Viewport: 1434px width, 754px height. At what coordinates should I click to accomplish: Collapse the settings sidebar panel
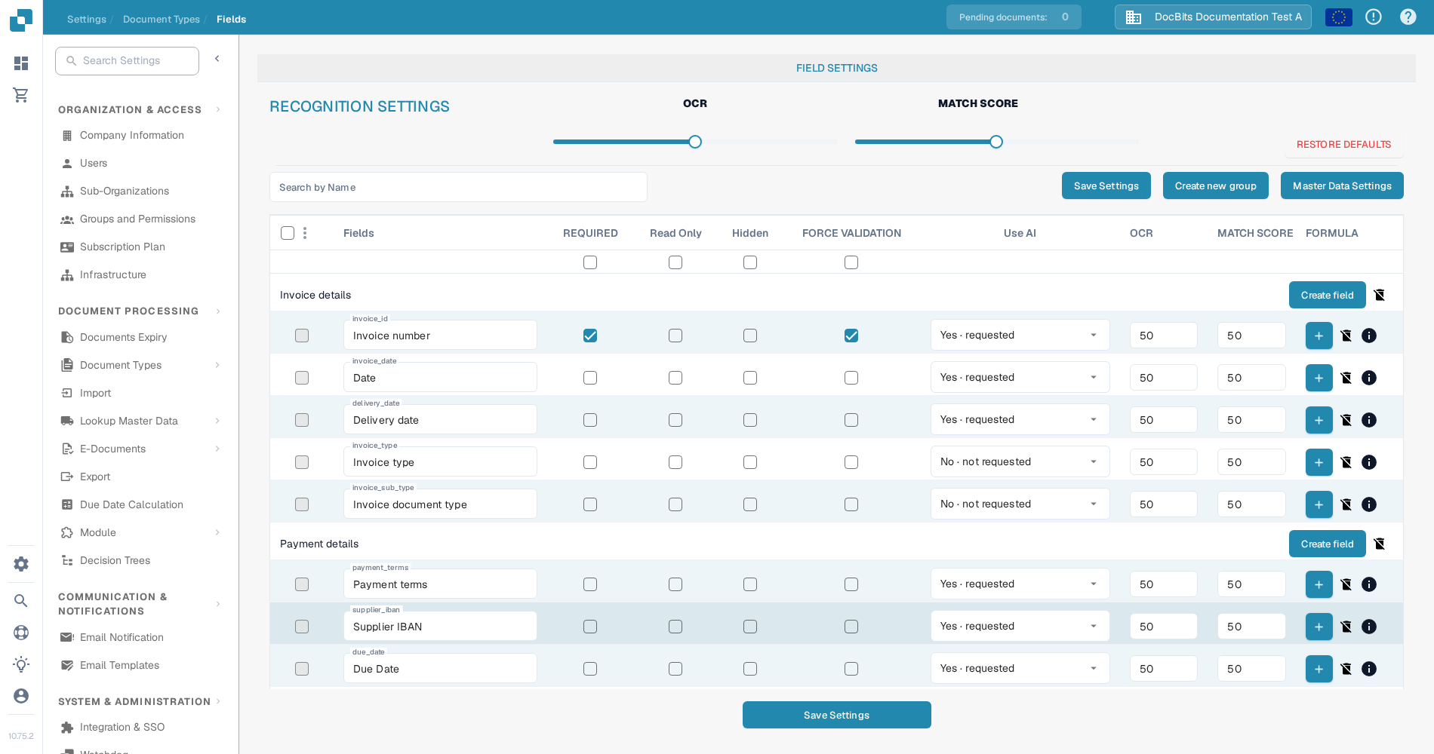coord(217,59)
